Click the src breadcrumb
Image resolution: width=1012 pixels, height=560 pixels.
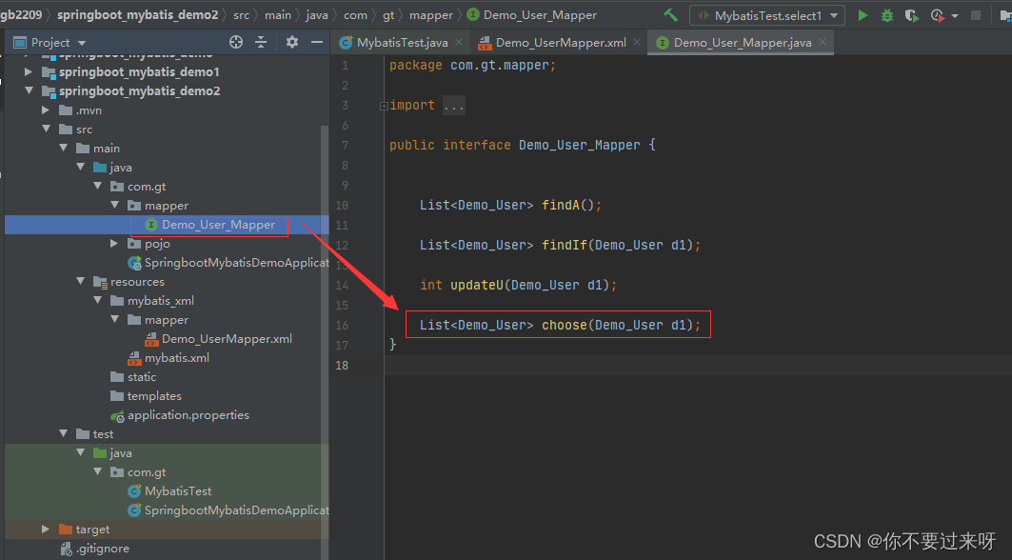(242, 15)
